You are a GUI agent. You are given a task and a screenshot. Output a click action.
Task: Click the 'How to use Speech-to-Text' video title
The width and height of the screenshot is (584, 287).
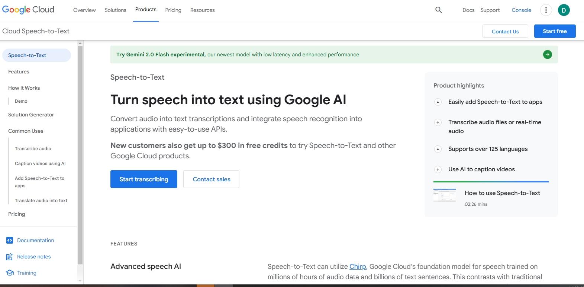(x=502, y=193)
